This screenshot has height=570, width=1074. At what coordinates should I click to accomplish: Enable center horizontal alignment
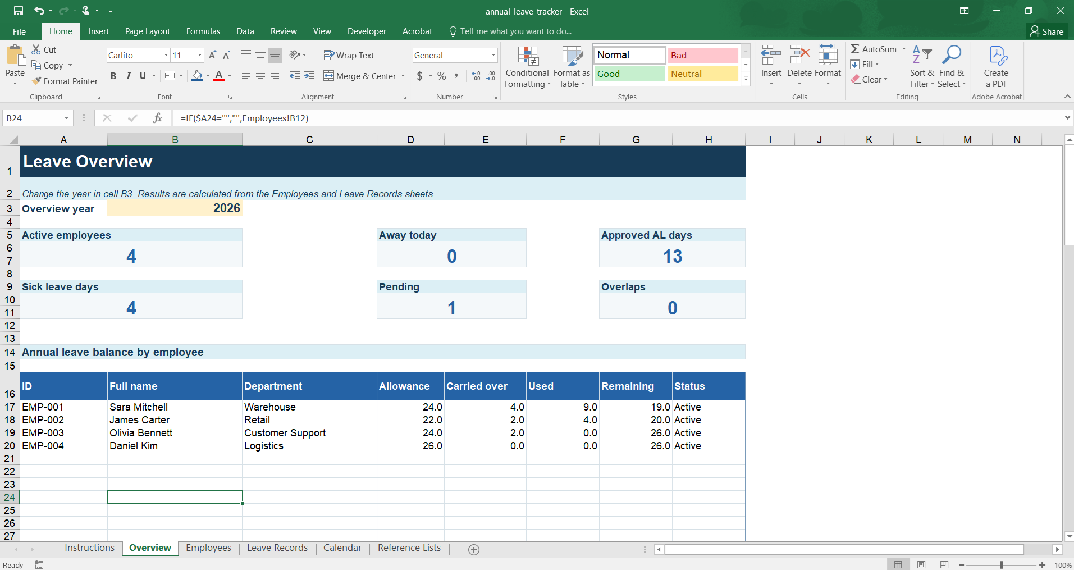coord(260,76)
